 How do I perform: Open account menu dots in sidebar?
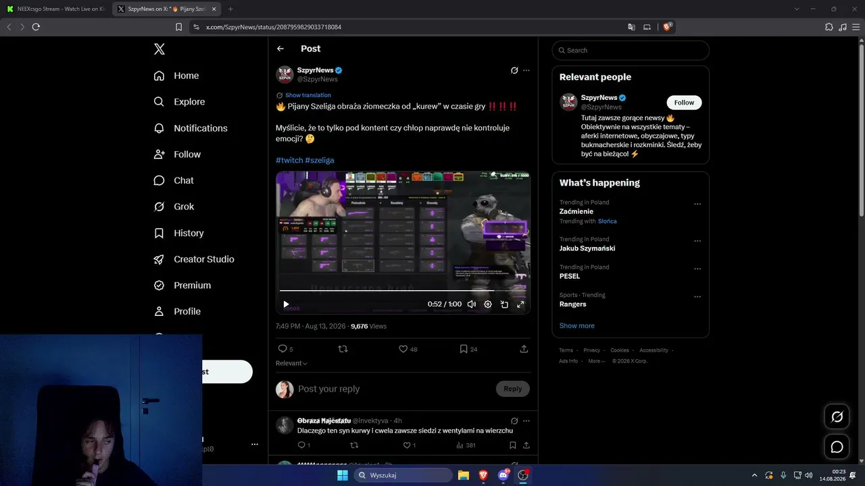255,444
